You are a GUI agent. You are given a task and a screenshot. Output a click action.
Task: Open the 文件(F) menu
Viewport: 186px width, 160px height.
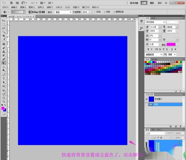[x=5, y=7]
